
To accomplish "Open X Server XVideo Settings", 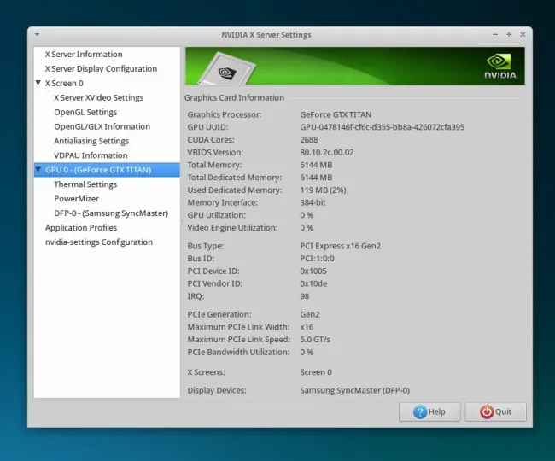I will coord(98,98).
